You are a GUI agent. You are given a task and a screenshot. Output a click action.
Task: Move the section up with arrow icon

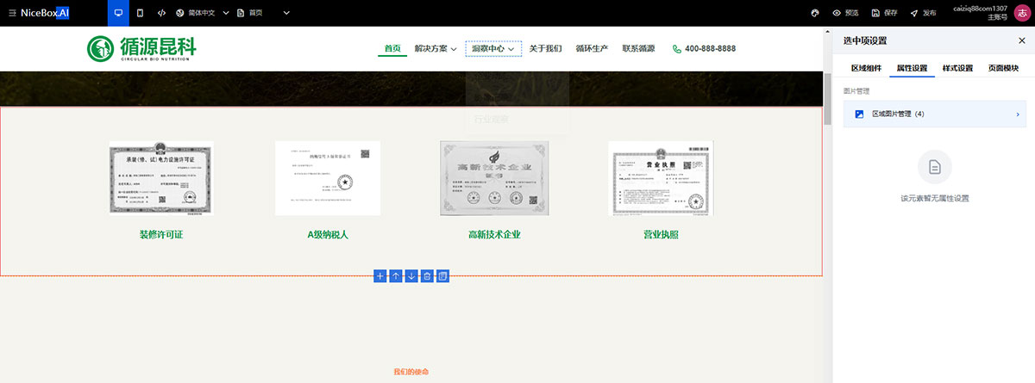396,276
